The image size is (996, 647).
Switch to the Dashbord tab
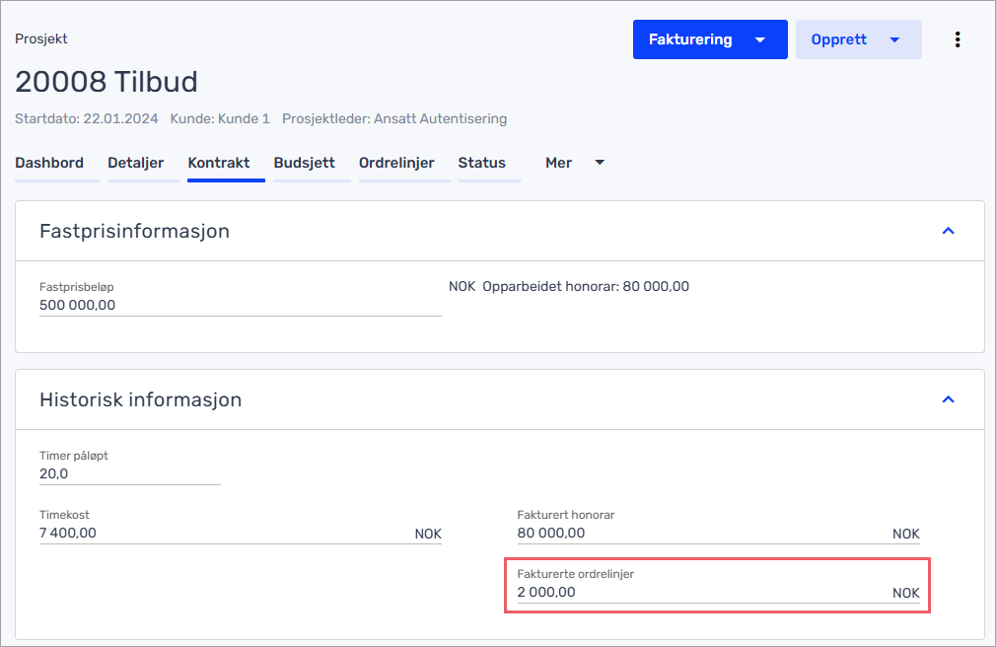(x=49, y=163)
